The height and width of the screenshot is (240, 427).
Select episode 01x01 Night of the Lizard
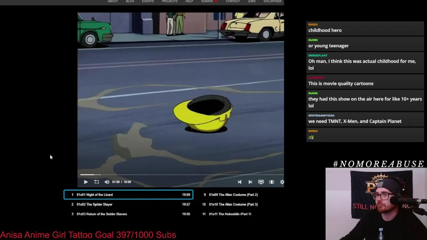click(128, 195)
